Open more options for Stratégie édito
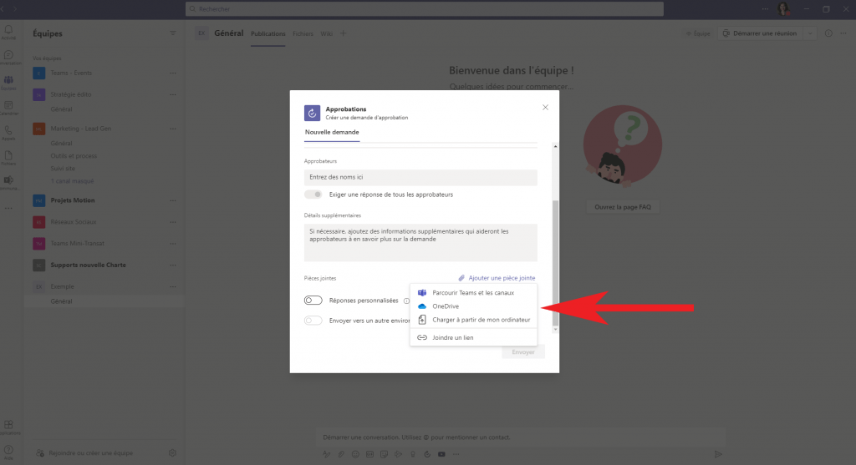This screenshot has width=856, height=465. coord(172,94)
